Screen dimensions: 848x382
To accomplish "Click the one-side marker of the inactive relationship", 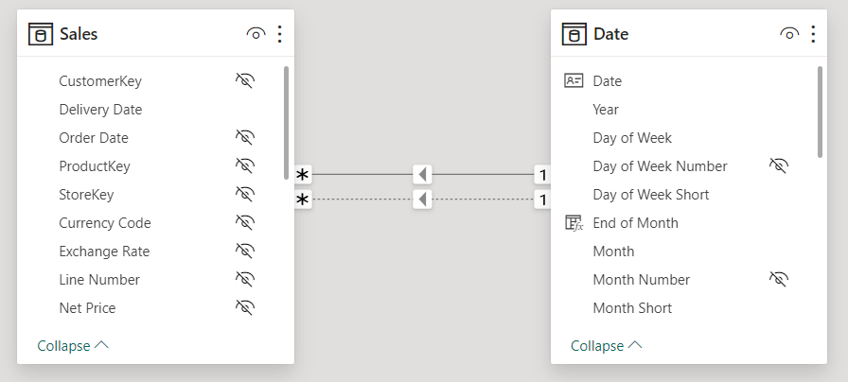I will point(542,200).
